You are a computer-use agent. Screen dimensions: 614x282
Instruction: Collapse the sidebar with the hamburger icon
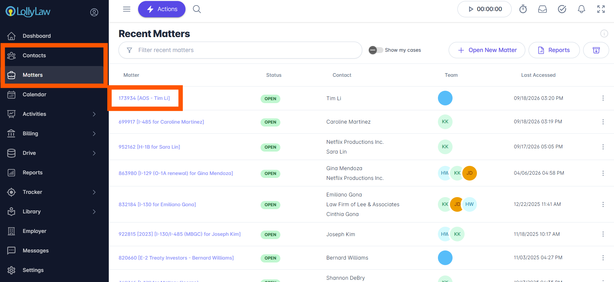point(127,9)
